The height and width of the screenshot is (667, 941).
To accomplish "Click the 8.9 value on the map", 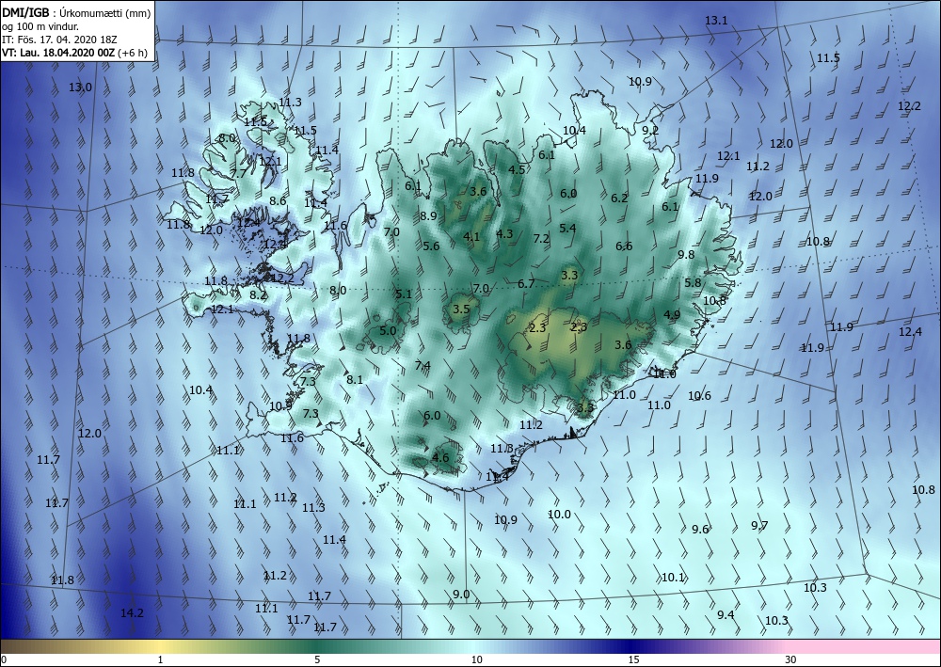I will 428,216.
